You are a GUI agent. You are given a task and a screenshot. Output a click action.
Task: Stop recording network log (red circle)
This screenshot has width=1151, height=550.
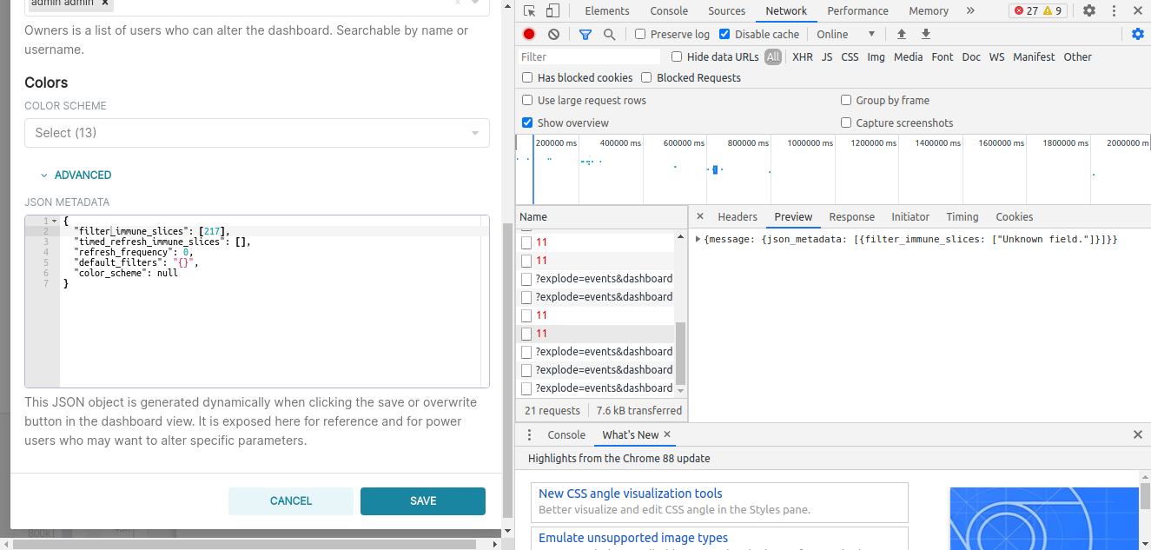[529, 34]
